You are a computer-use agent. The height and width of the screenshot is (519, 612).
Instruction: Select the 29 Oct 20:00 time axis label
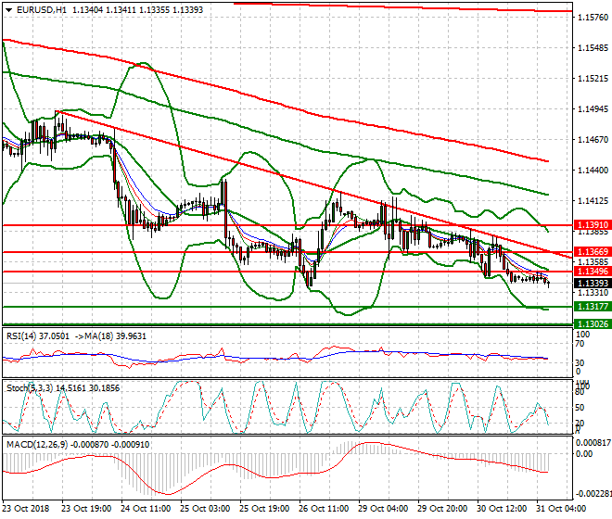point(442,509)
